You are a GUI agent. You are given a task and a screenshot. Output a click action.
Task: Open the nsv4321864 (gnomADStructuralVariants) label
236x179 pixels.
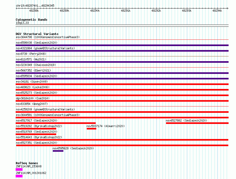(x=45, y=48)
